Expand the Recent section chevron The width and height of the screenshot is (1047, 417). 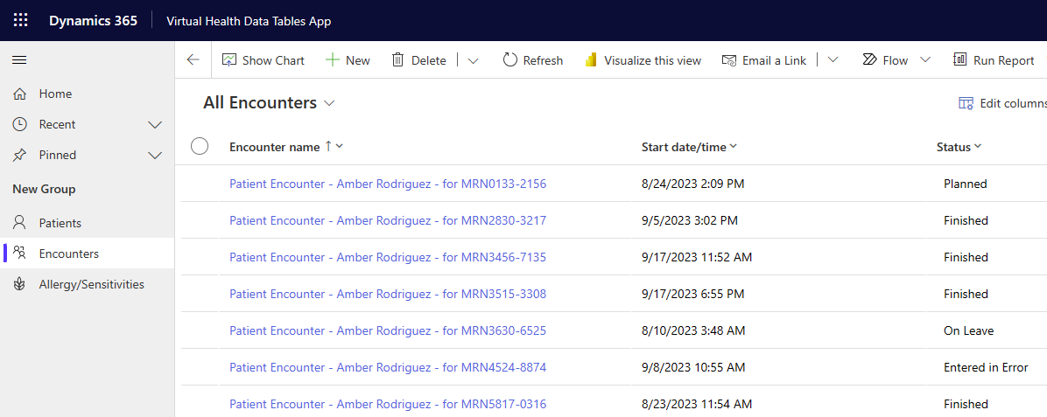pos(155,125)
